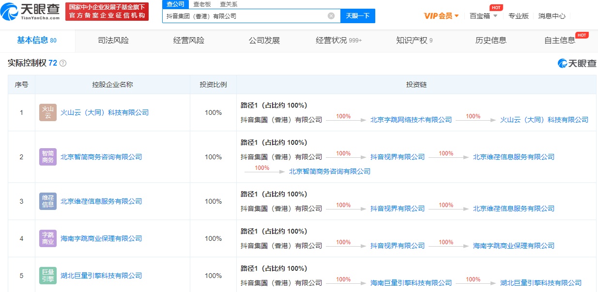Expand the VIP会员 dropdown arrow
The height and width of the screenshot is (292, 598).
click(x=457, y=16)
